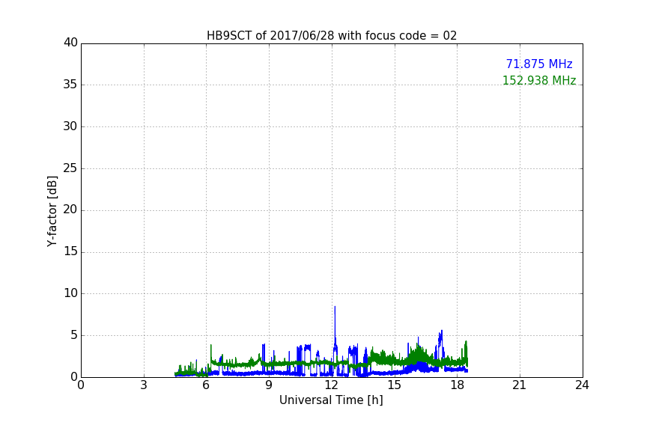Click the x-axis tick label '3'
Image resolution: width=647 pixels, height=431 pixels.
pos(144,385)
